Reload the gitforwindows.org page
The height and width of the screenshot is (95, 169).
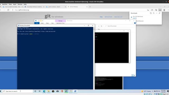click(8, 10)
